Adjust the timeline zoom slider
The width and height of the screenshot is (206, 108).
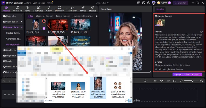(x=192, y=81)
